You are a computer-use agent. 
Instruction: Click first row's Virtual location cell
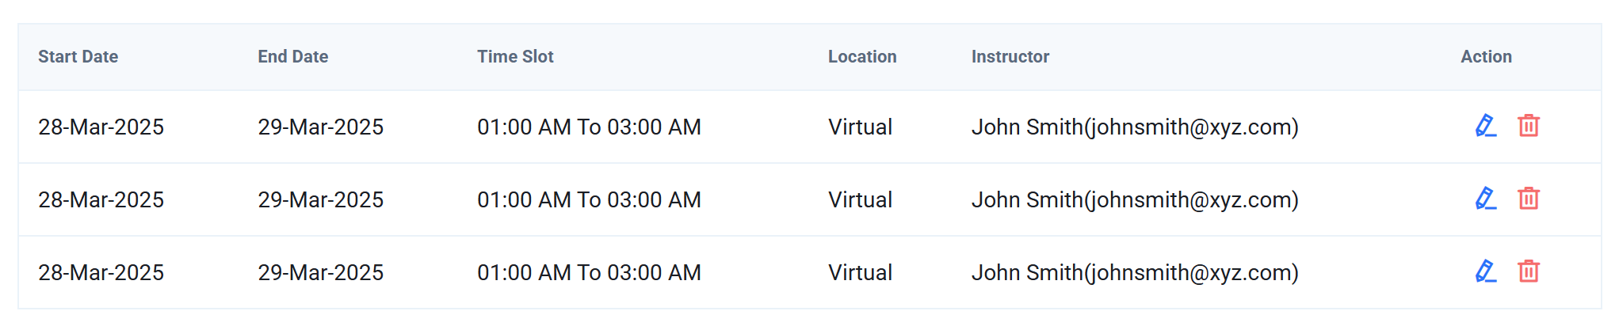pyautogui.click(x=860, y=127)
